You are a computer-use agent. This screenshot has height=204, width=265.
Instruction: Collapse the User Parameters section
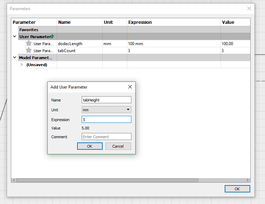click(14, 36)
